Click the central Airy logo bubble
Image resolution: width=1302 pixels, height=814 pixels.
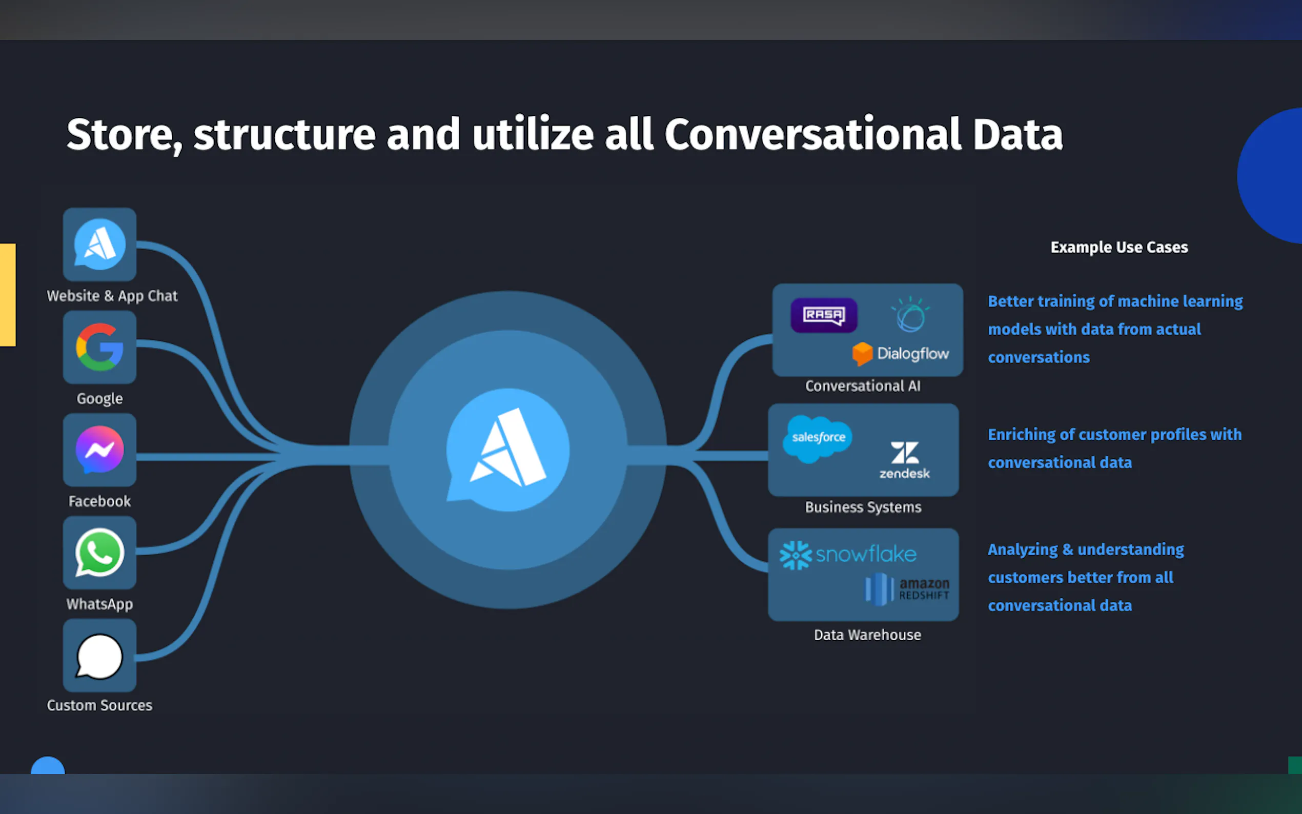click(507, 450)
